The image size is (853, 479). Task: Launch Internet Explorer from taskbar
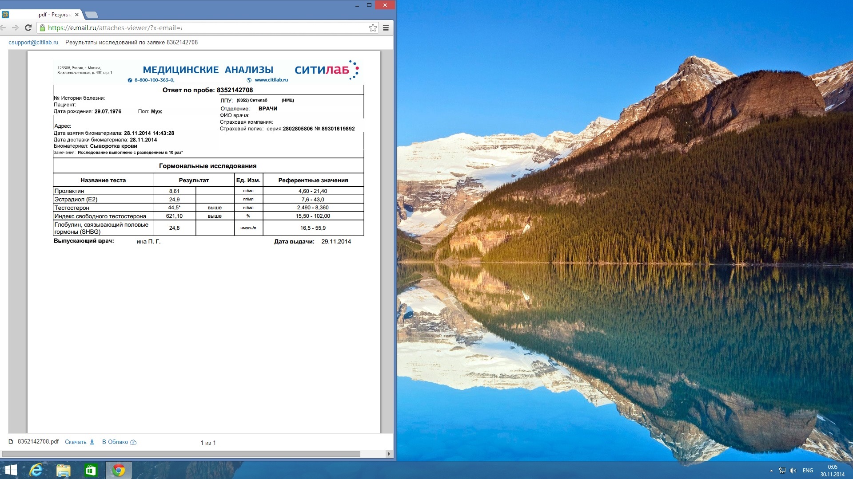coord(36,470)
